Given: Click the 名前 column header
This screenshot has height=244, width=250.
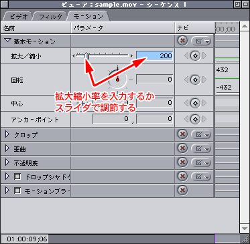Looking at the screenshot, I should click(x=36, y=28).
